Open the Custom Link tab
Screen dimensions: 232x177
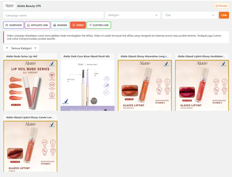point(99,25)
